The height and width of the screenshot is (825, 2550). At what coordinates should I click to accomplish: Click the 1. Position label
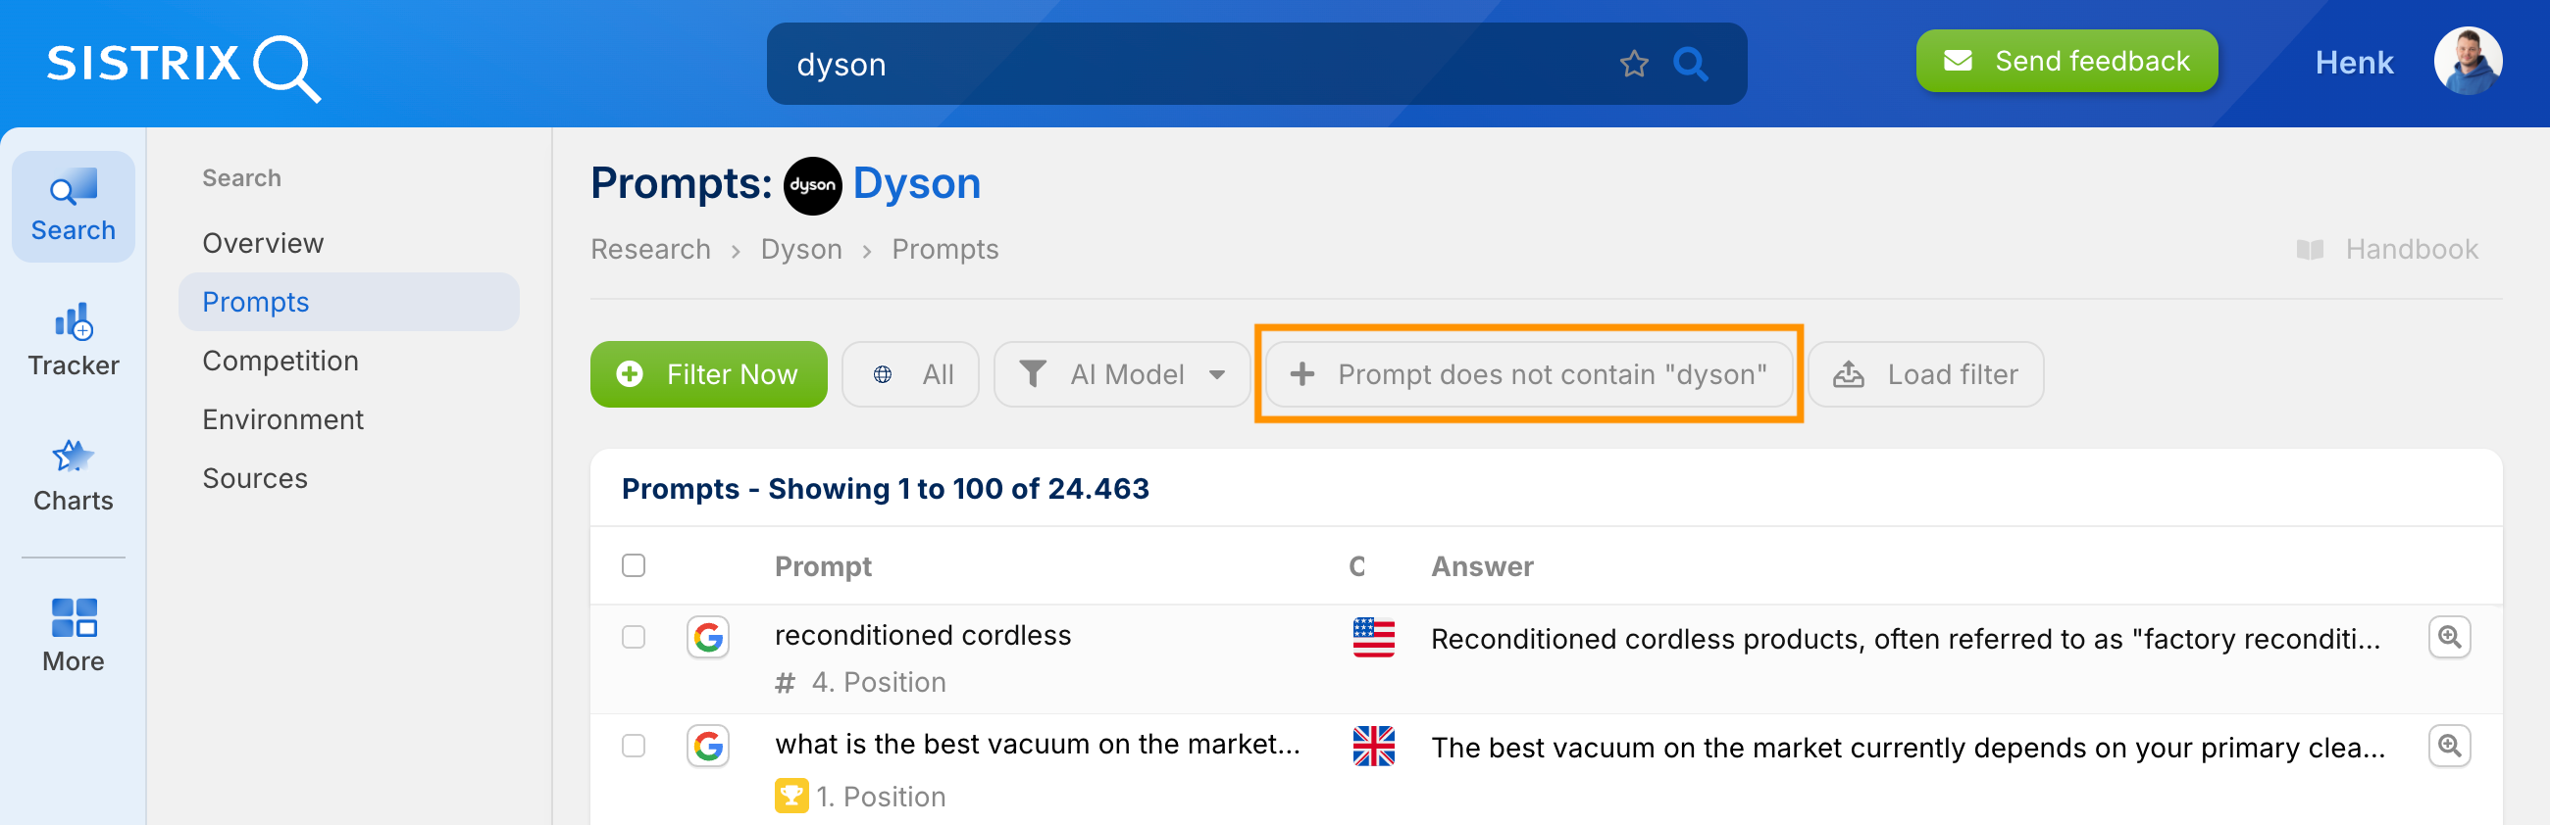coord(880,797)
